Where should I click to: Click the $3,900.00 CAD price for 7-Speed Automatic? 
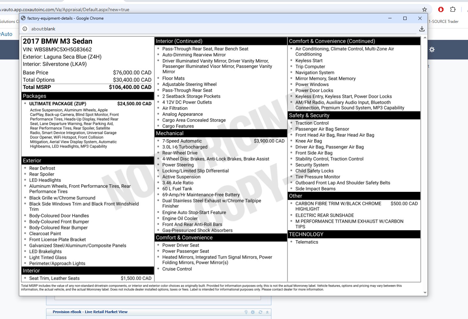(269, 141)
